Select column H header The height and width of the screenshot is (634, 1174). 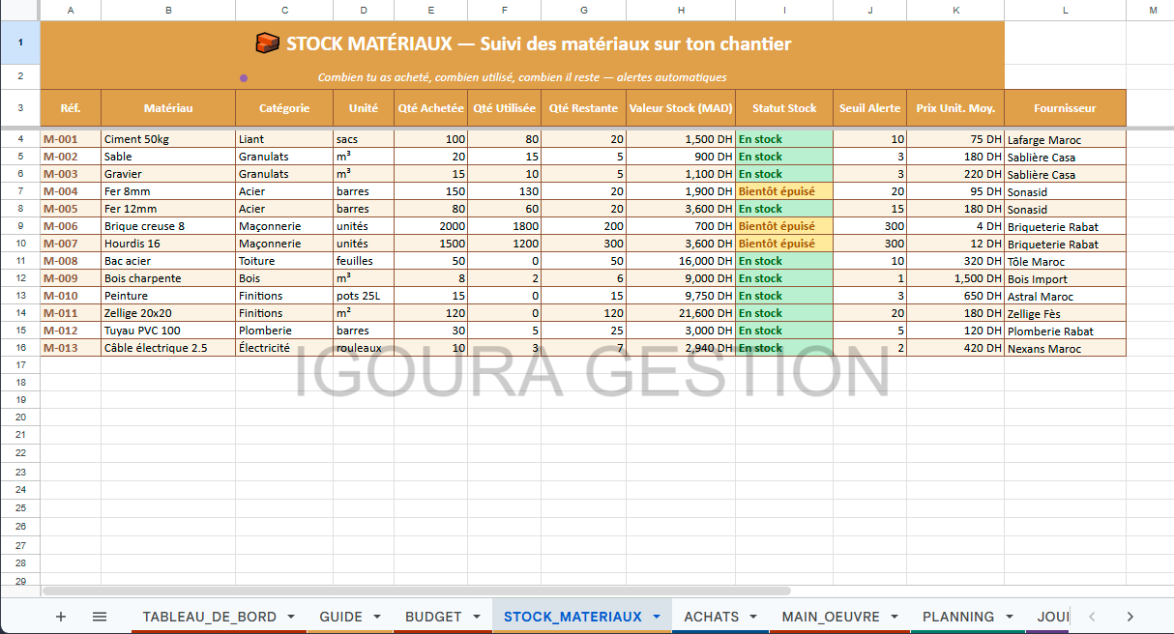[681, 10]
